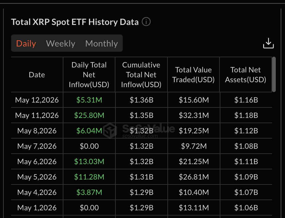Download the XRP ETF history data
The height and width of the screenshot is (218, 285).
pyautogui.click(x=268, y=43)
